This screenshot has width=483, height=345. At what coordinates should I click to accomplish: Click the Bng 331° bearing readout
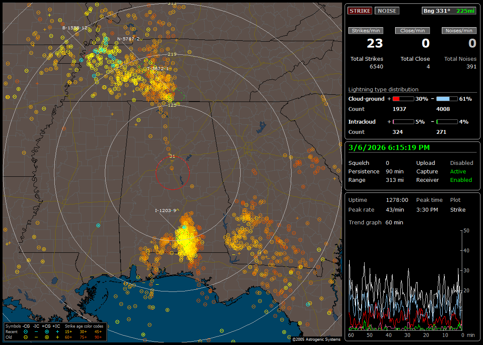(437, 11)
